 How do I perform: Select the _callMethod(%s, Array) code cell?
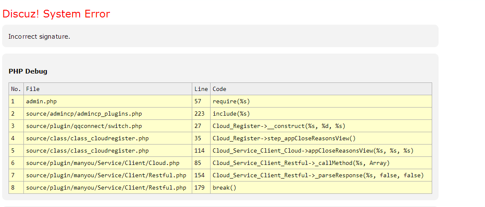click(x=321, y=163)
